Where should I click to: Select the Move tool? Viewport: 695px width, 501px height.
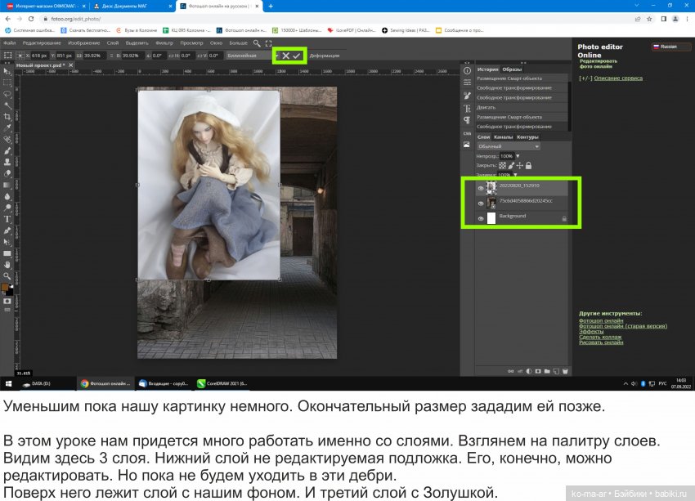click(x=6, y=70)
